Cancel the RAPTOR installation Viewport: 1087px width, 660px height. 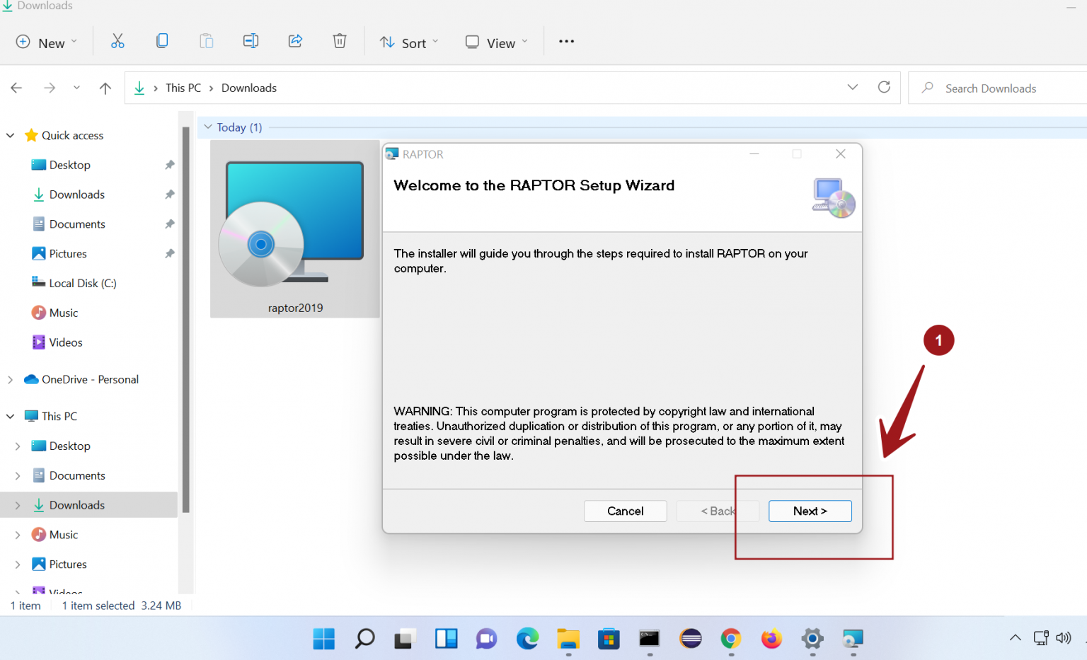[x=625, y=511]
